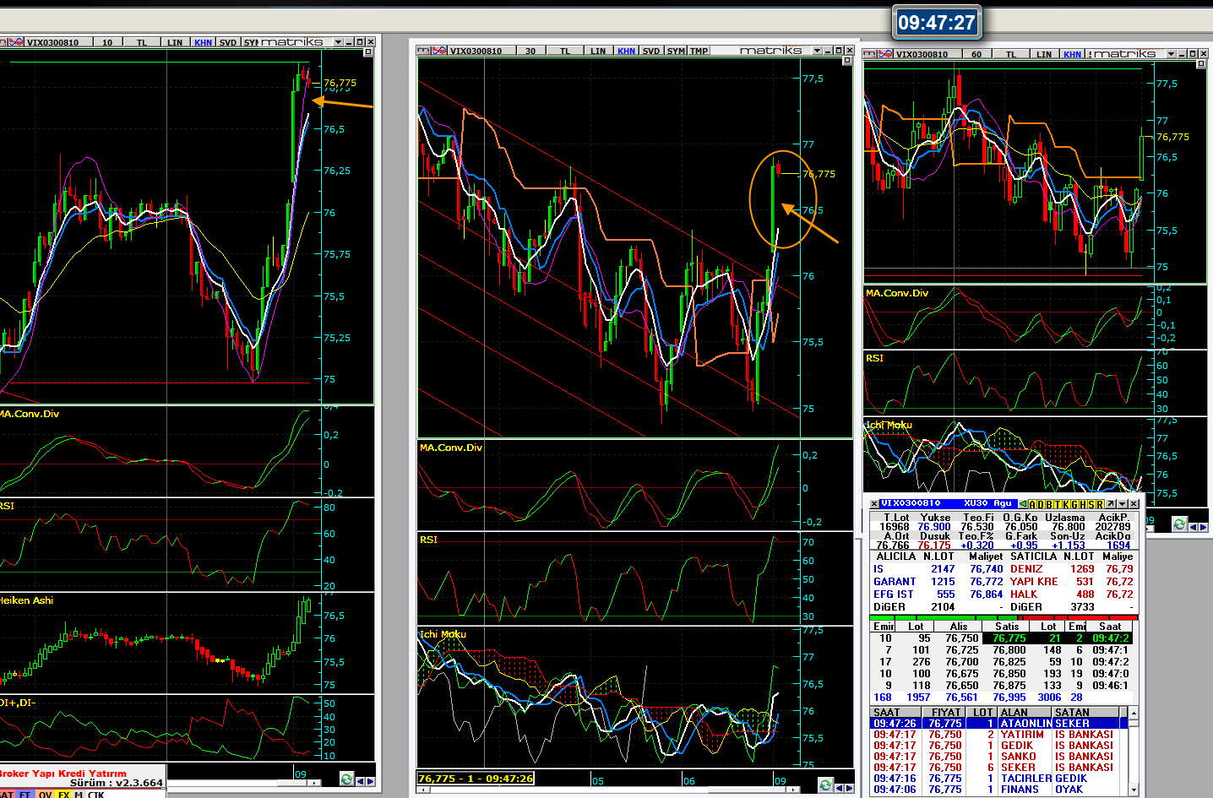This screenshot has height=798, width=1213.
Task: Expand the depth panel dropdown arrow
Action: (1122, 504)
